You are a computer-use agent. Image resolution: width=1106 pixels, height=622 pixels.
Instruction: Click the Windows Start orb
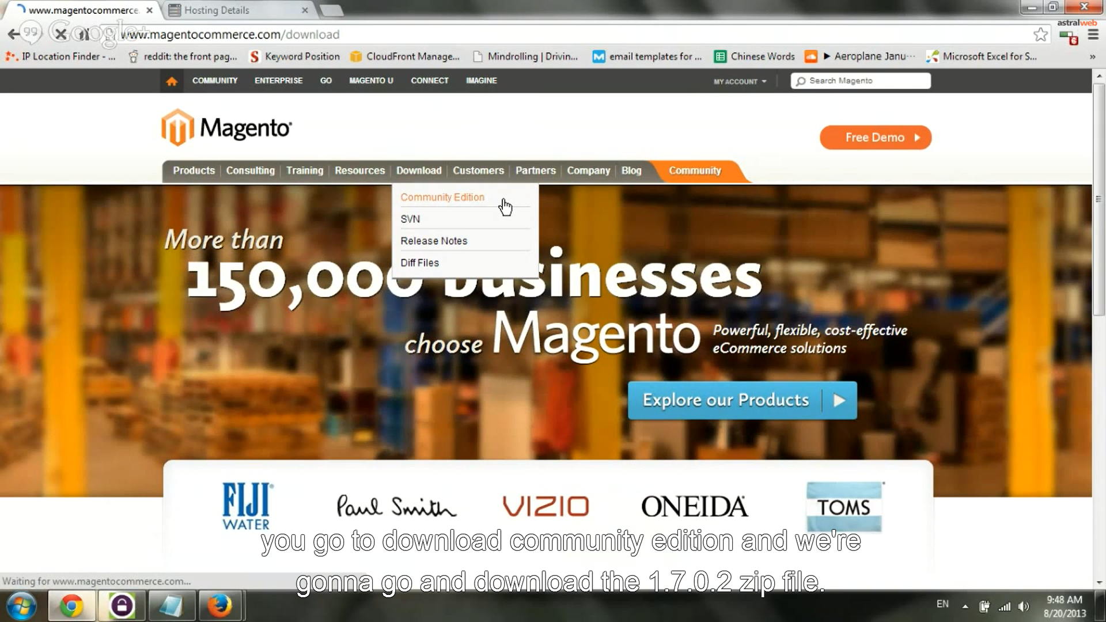tap(21, 606)
